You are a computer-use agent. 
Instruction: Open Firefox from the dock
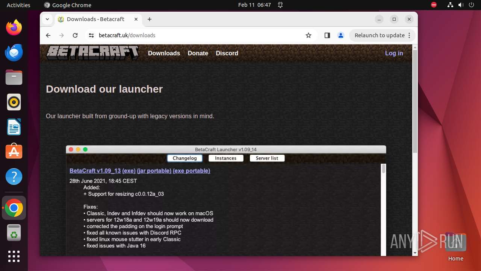tap(14, 27)
